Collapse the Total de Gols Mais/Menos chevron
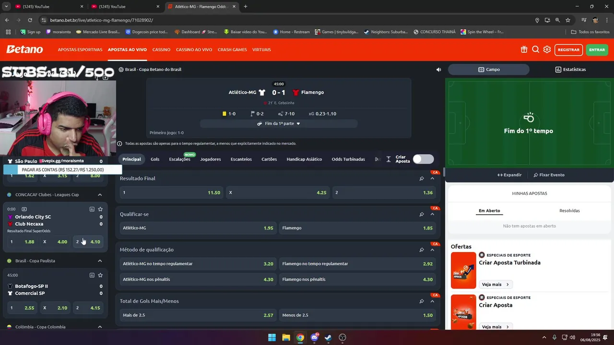The image size is (614, 345). click(x=432, y=301)
